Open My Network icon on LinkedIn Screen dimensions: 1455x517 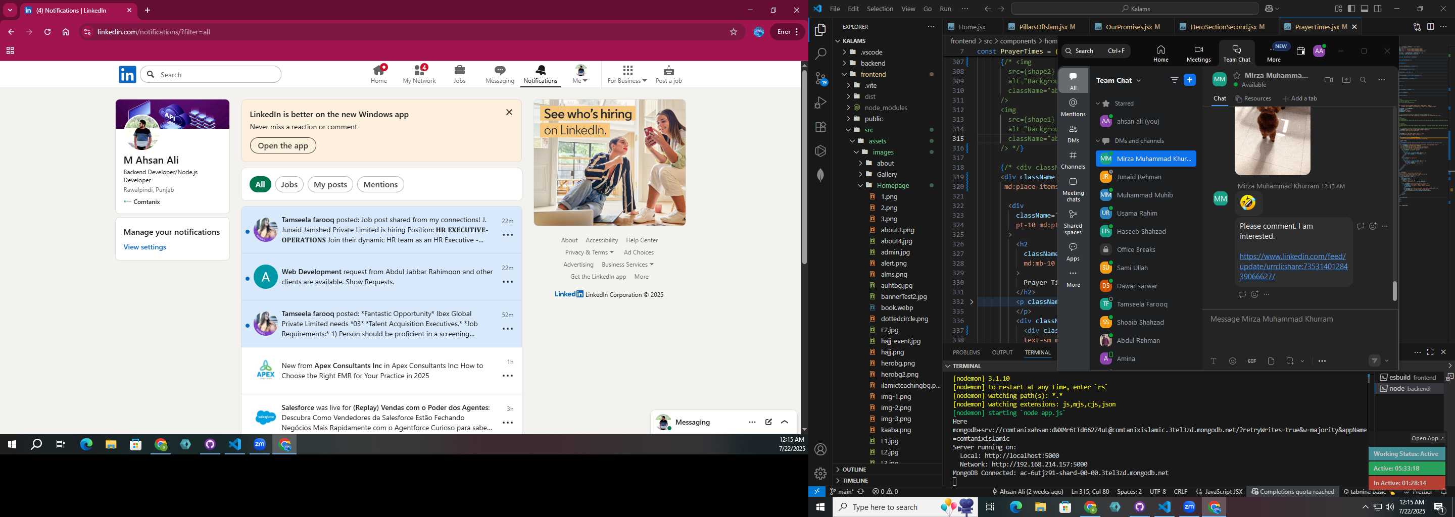[x=419, y=74]
